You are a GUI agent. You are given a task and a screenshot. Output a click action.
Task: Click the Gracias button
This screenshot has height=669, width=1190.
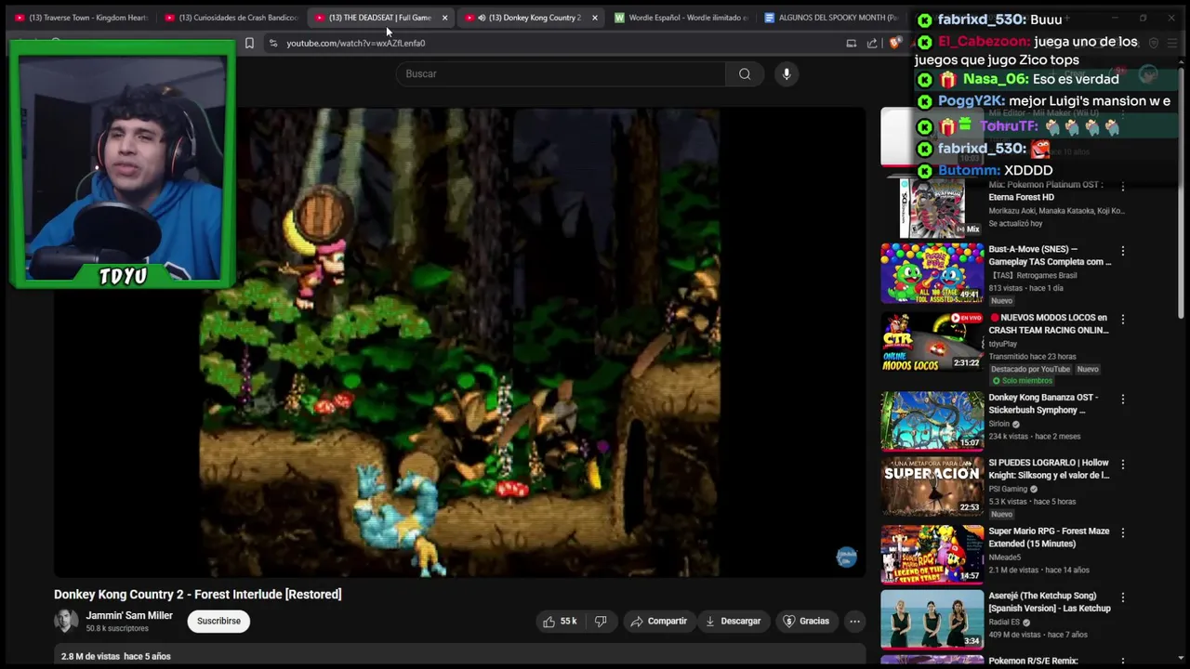pos(805,621)
